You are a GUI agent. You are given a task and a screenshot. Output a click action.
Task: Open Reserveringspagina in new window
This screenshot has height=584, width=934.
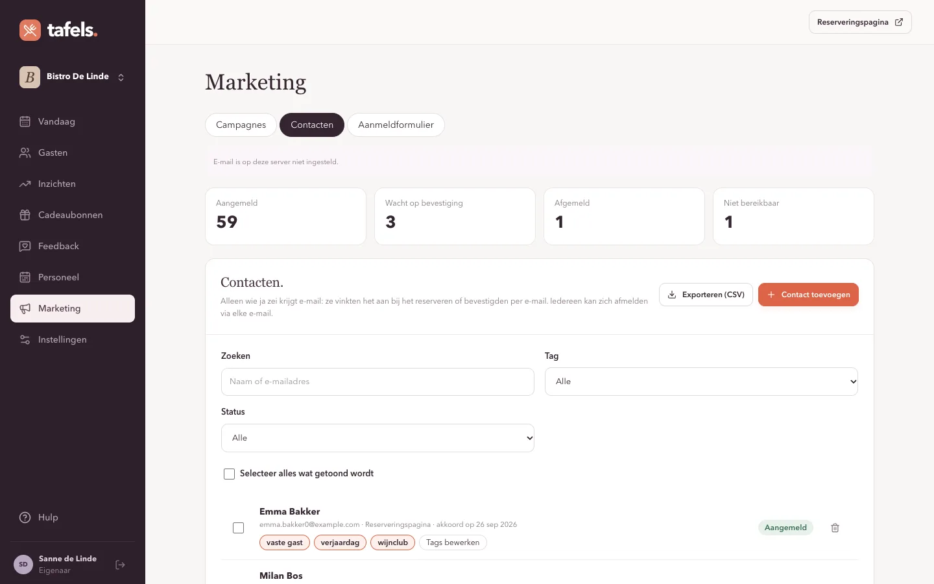(x=860, y=22)
